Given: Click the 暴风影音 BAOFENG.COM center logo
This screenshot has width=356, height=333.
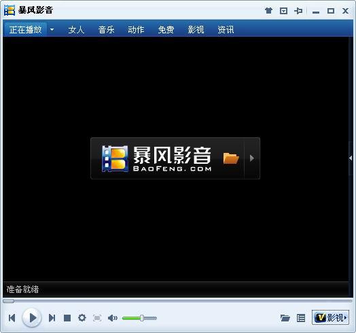Looking at the screenshot, I should click(x=157, y=158).
